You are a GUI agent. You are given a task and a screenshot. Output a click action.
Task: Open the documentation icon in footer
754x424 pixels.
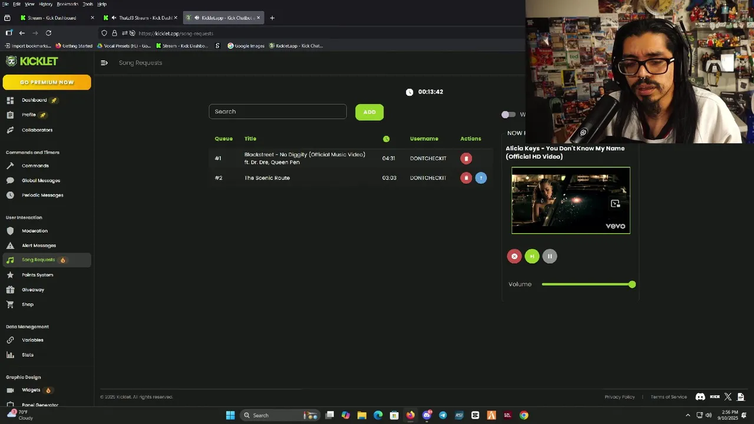tap(741, 397)
